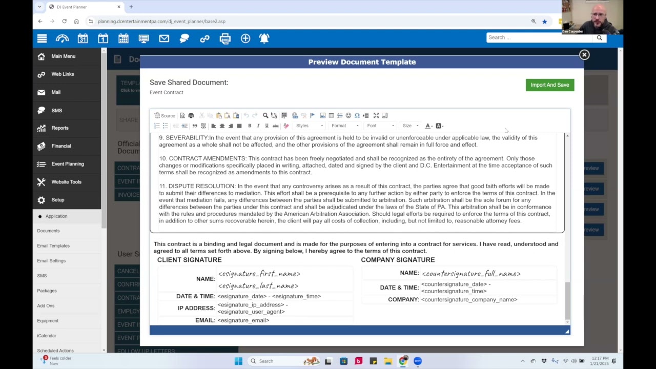The width and height of the screenshot is (656, 369).
Task: Open the chain link icon in top bar
Action: (x=204, y=38)
